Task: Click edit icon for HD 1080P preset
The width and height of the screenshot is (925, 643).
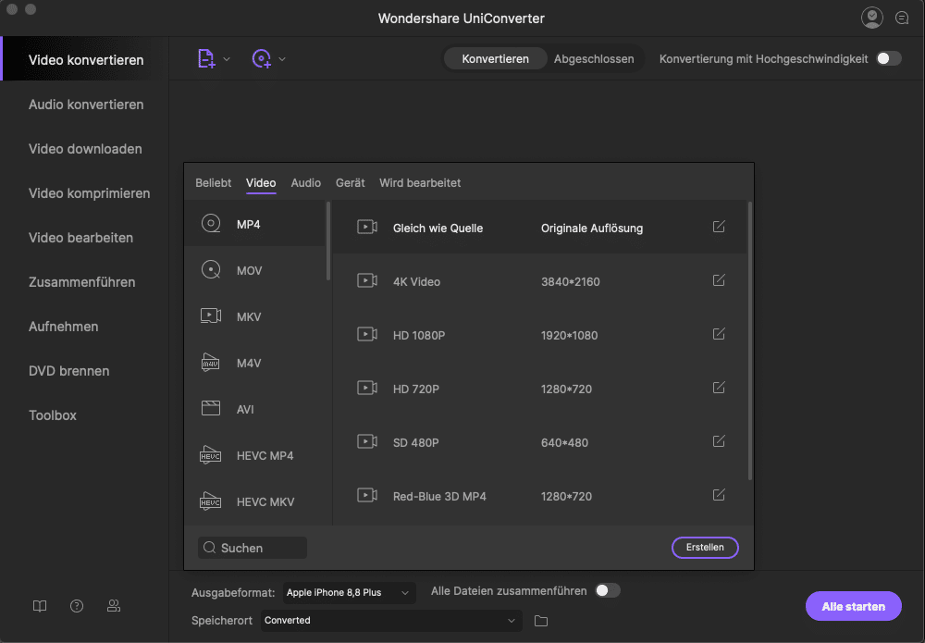Action: pyautogui.click(x=719, y=334)
